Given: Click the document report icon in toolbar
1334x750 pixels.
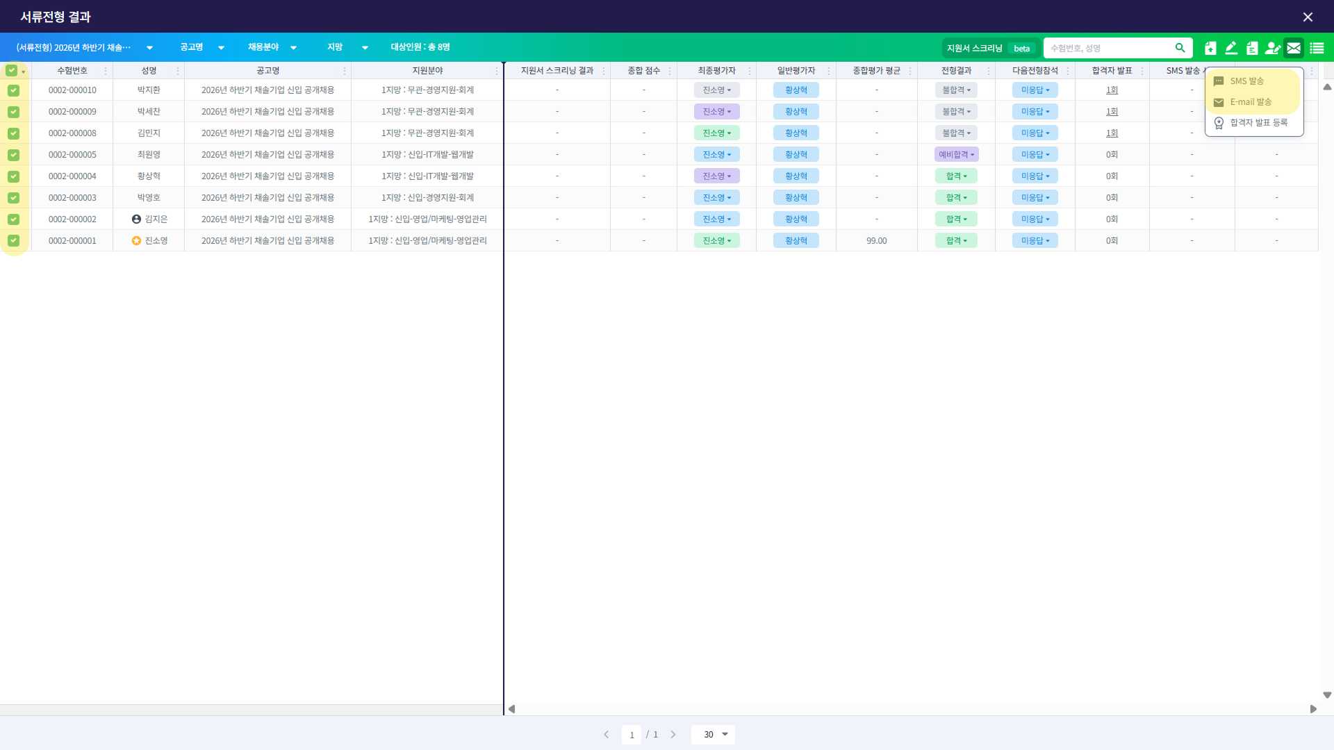Looking at the screenshot, I should pyautogui.click(x=1252, y=48).
